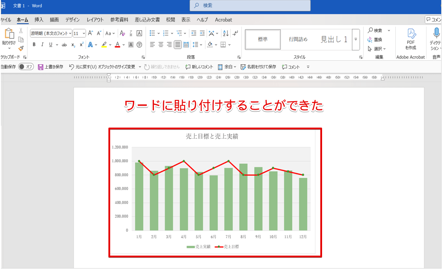Click the subscript formatting icon
447x269 pixels.
coord(73,44)
